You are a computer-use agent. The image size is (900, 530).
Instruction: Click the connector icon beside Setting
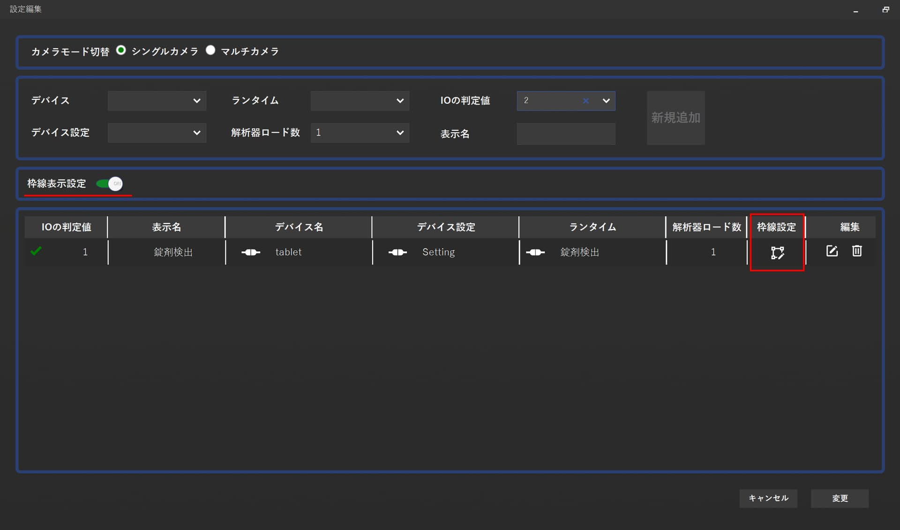[397, 252]
